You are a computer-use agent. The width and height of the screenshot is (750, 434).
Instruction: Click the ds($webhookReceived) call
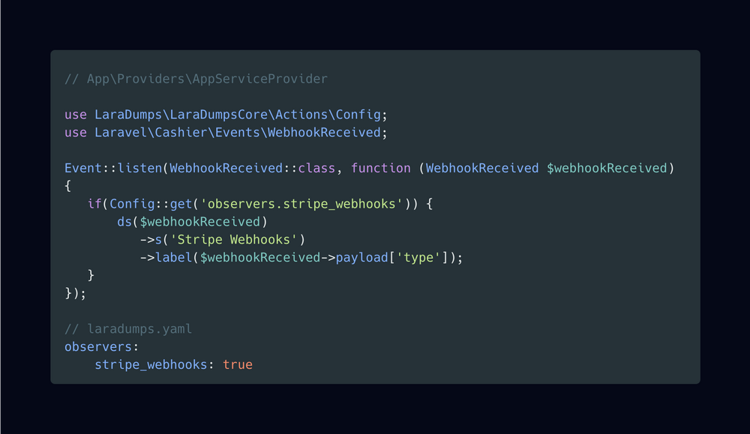click(x=192, y=222)
